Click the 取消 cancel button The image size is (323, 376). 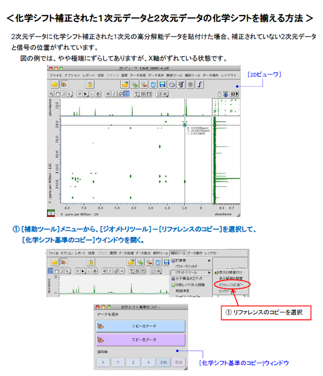[x=179, y=362]
